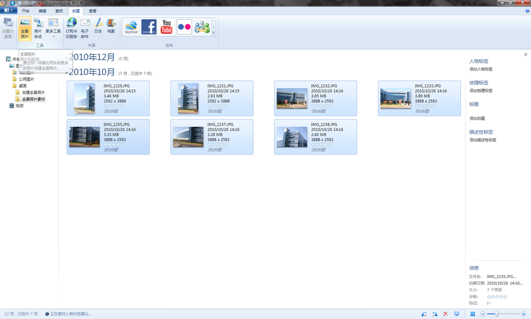Image resolution: width=531 pixels, height=319 pixels.
Task: Publish photos to Facebook
Action: (x=149, y=27)
